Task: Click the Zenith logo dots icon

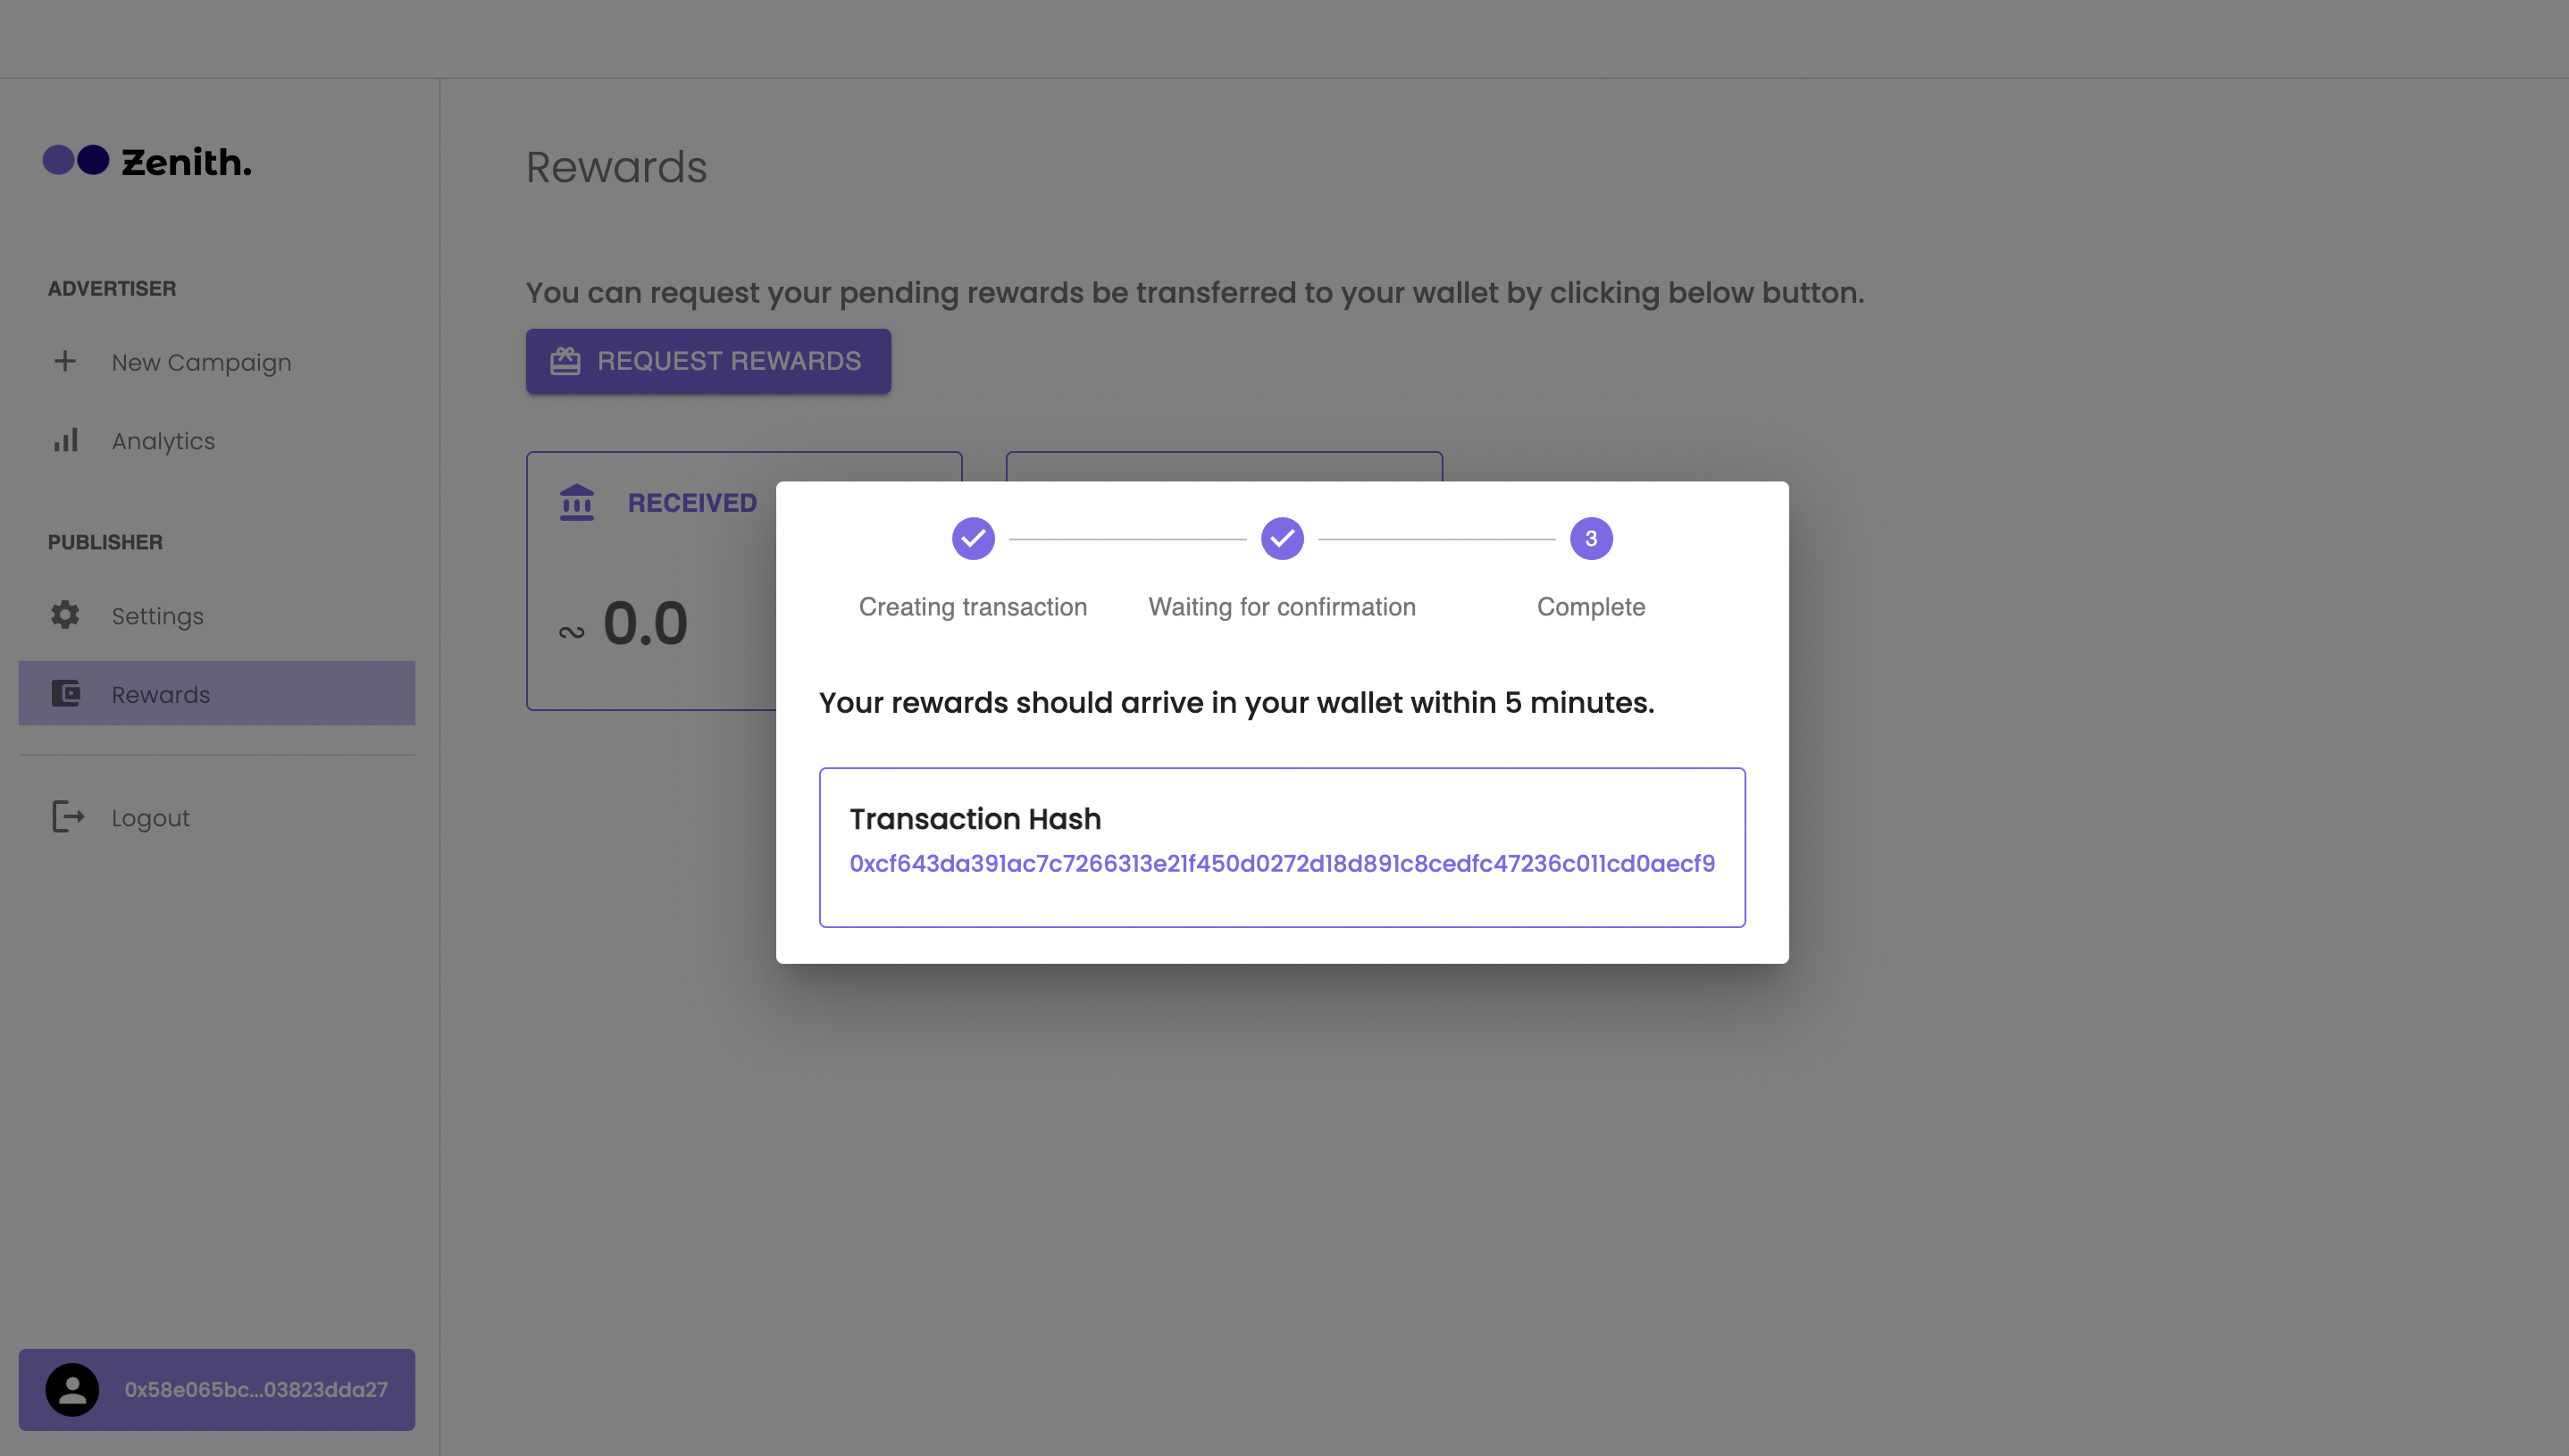Action: [76, 160]
